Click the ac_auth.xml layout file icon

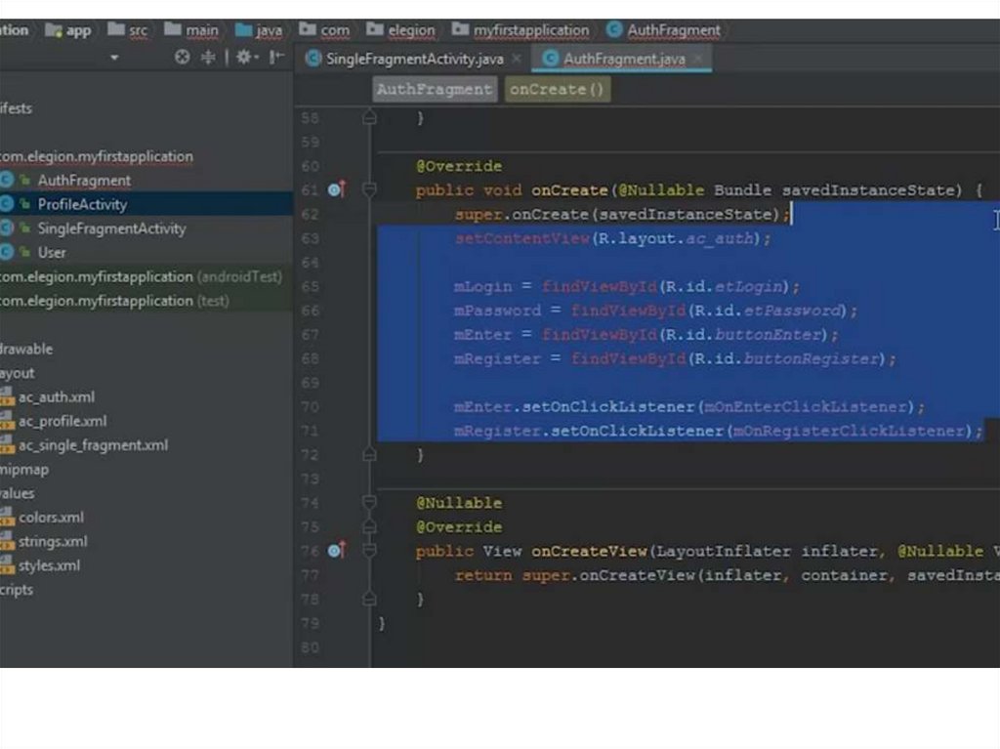pyautogui.click(x=8, y=396)
